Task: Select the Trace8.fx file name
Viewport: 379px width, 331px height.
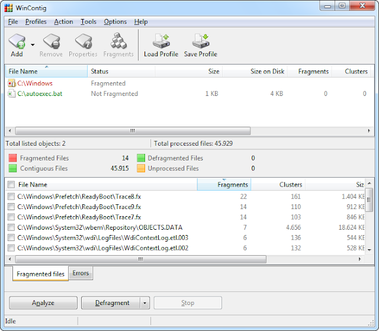Action: [79, 197]
